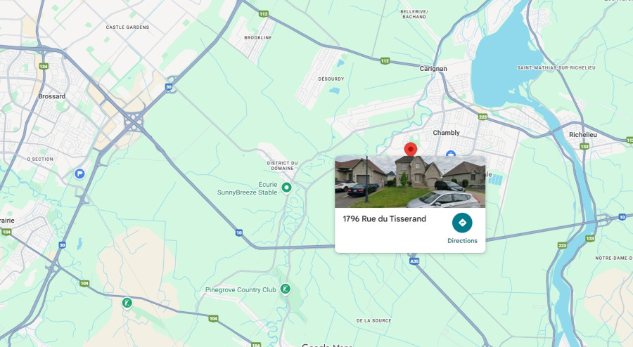Click the Autoroute 10 shield marker
Image resolution: width=633 pixels, height=347 pixels.
[x=239, y=233]
